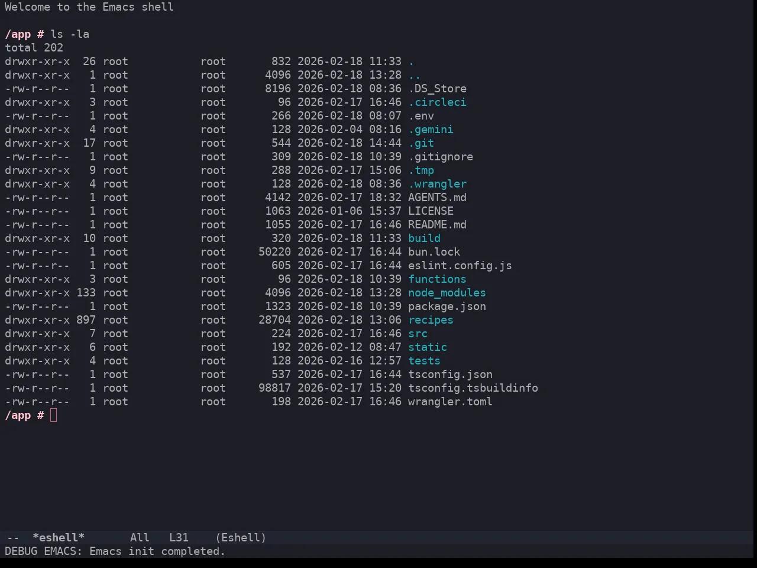
Task: Click the date 2026-02-04 08:16 for .gemini
Action: point(350,130)
